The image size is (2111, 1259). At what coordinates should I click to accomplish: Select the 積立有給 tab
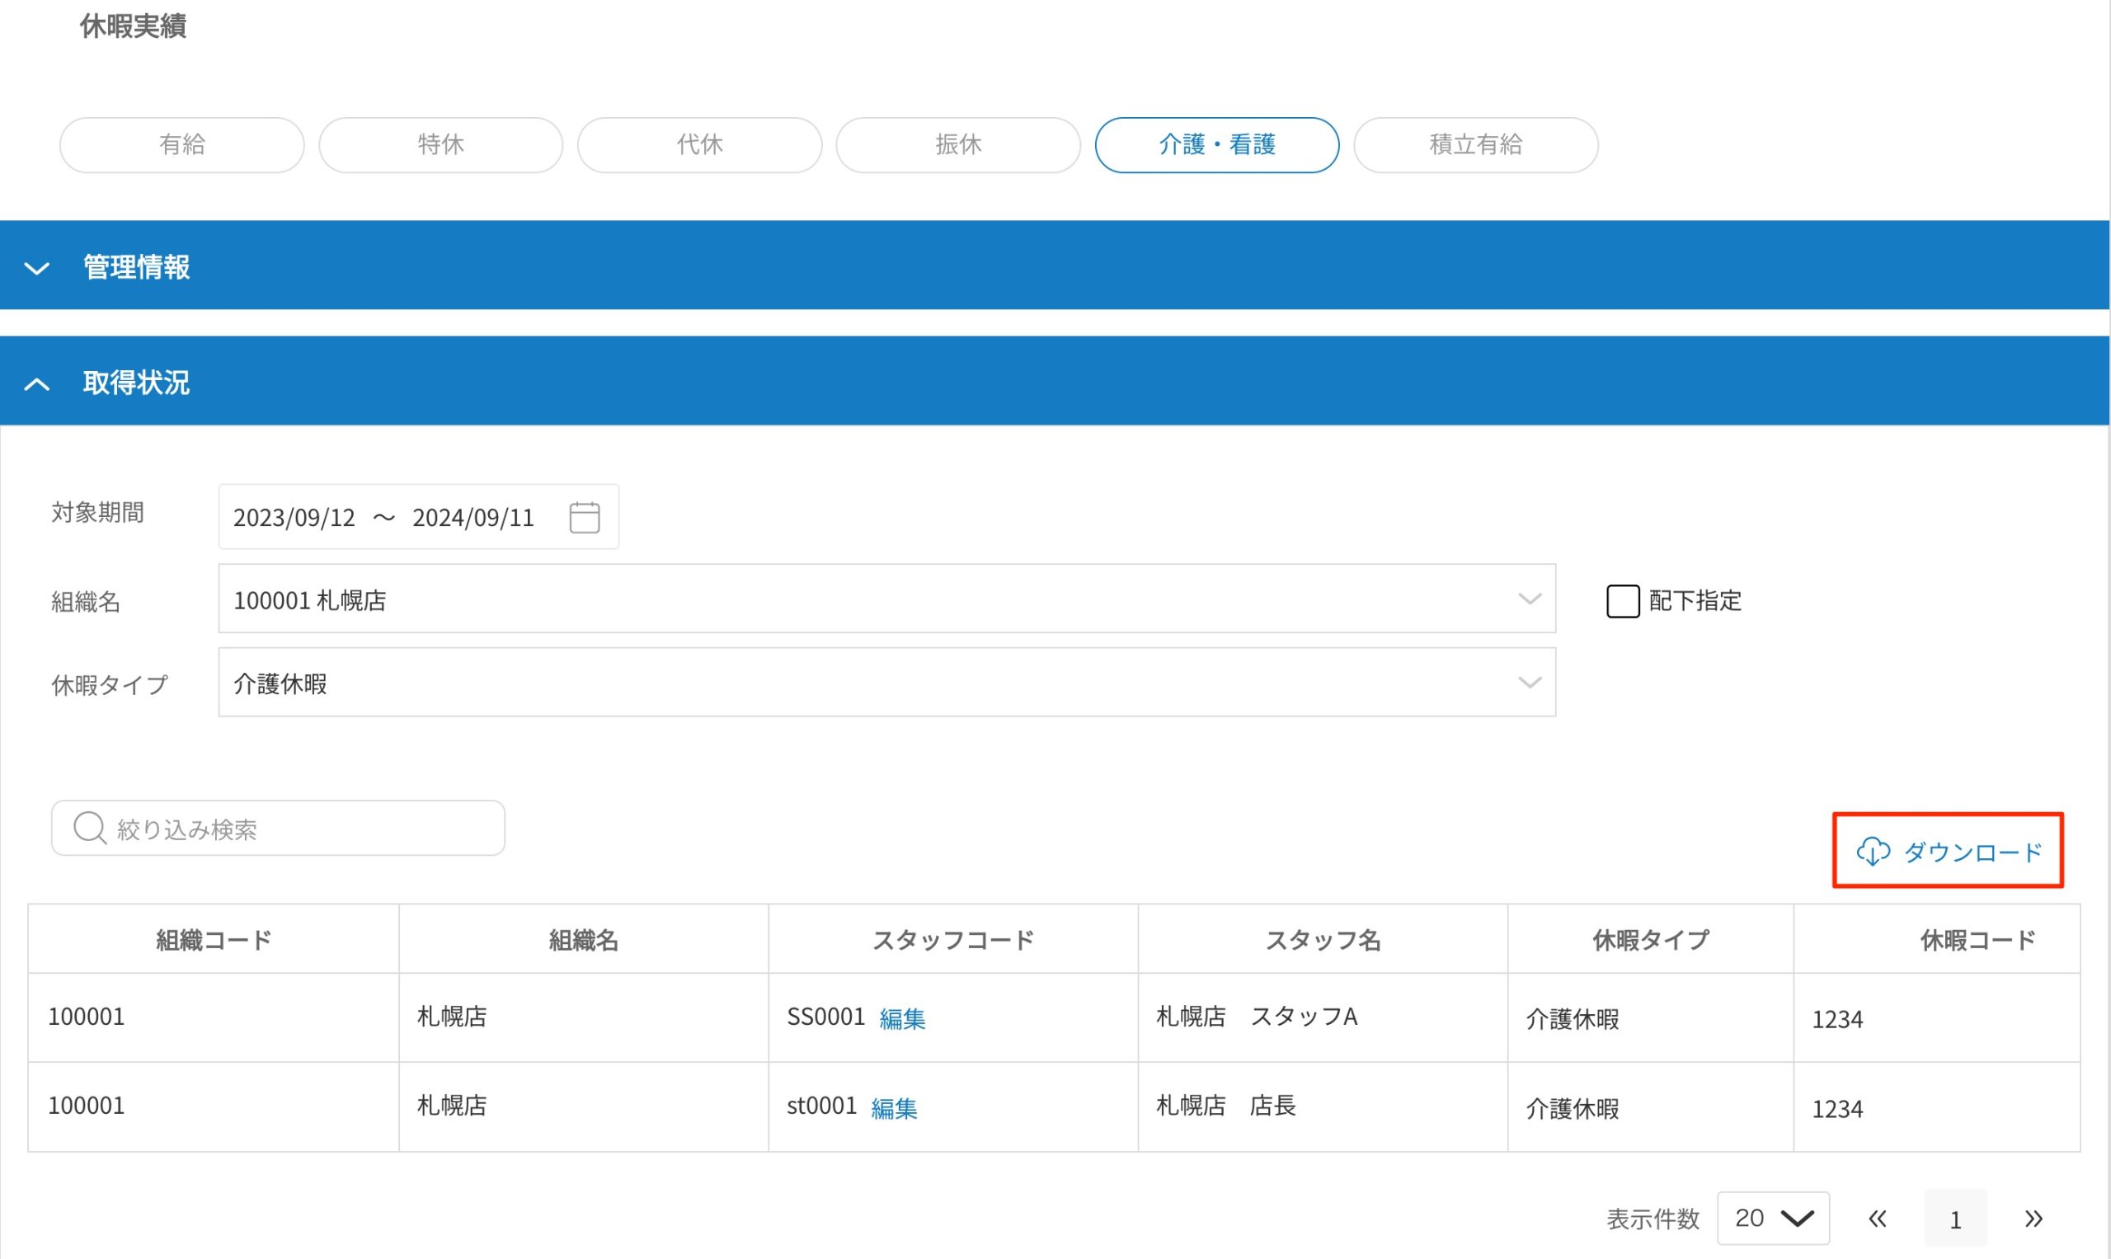pyautogui.click(x=1474, y=145)
